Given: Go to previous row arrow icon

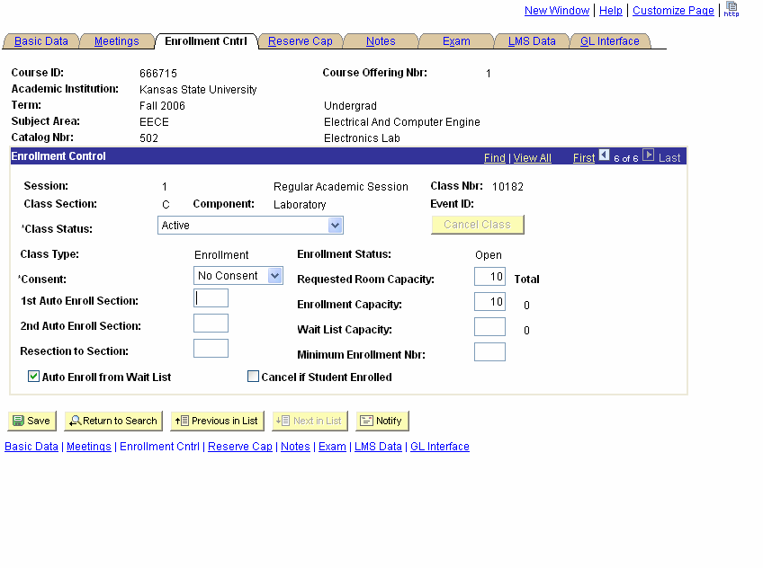Looking at the screenshot, I should 604,155.
